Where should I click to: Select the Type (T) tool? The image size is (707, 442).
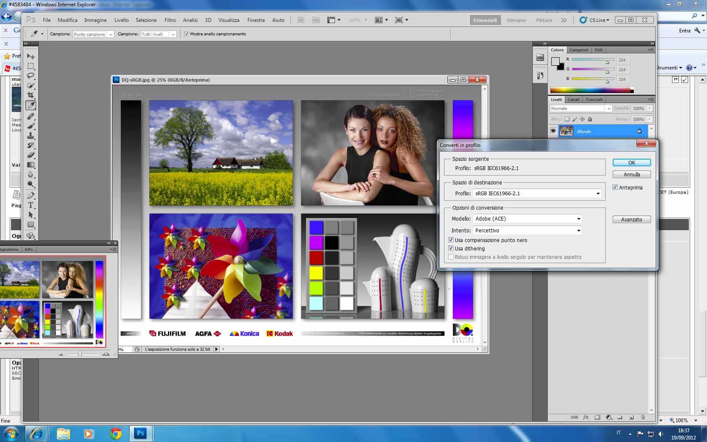pyautogui.click(x=31, y=205)
